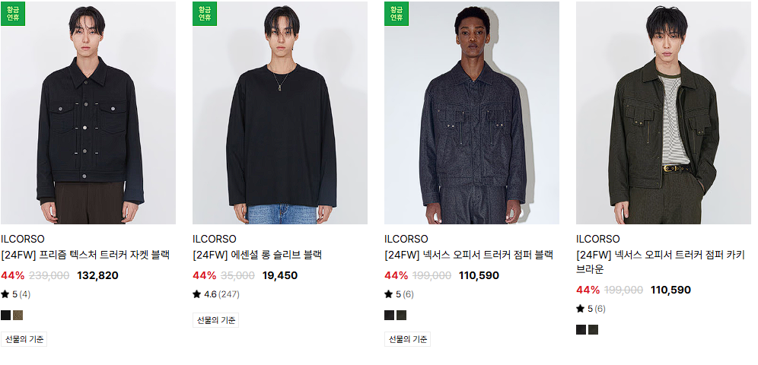Open khaki brown jumper product image

[664, 113]
